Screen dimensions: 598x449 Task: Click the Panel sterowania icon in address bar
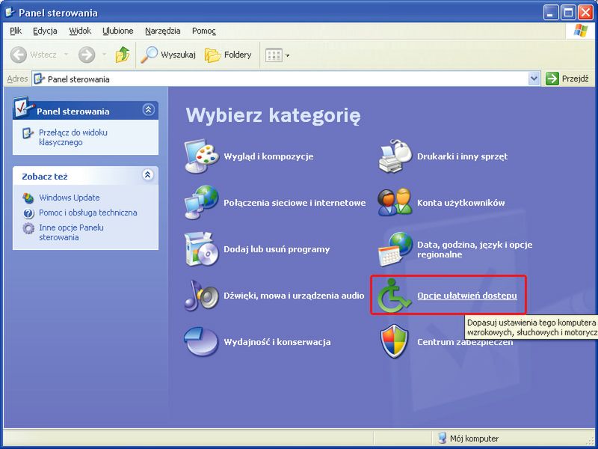pyautogui.click(x=39, y=79)
